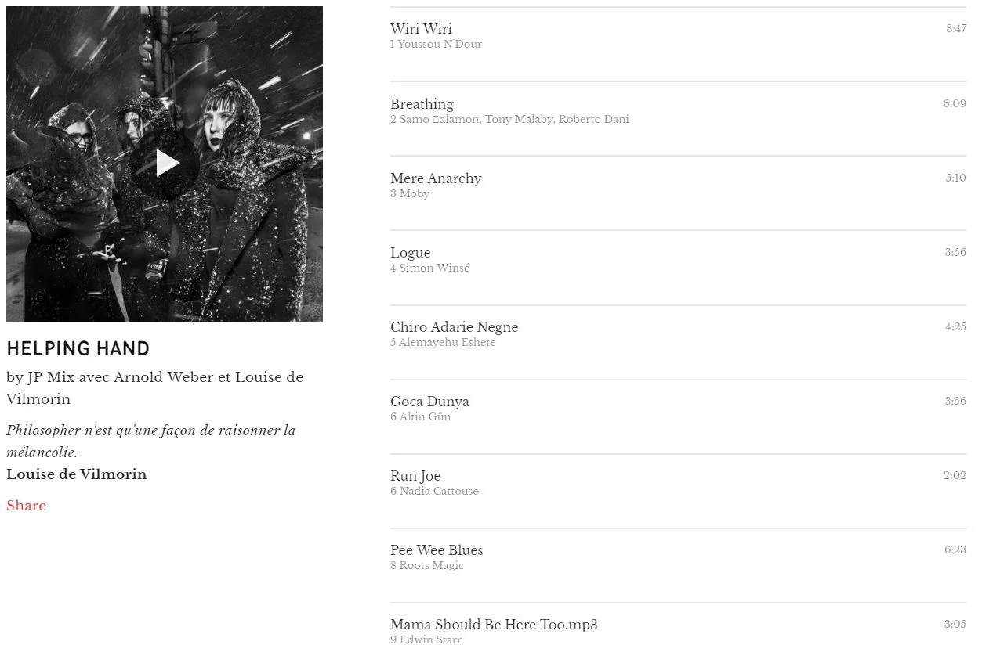Image resolution: width=982 pixels, height=670 pixels.
Task: Click the 6:09 duration of Breathing
Action: (x=955, y=104)
